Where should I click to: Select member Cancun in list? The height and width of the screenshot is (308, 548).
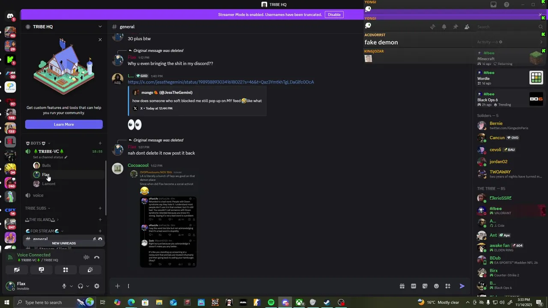[509, 138]
